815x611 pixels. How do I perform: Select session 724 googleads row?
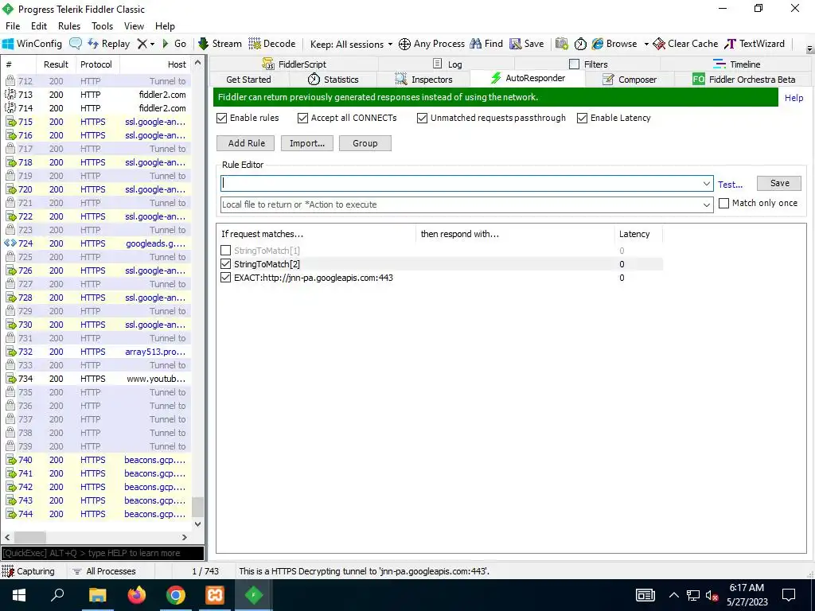97,243
